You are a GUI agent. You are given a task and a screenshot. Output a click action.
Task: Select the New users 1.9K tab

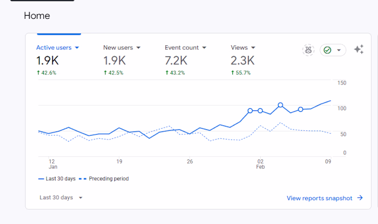[x=122, y=60]
